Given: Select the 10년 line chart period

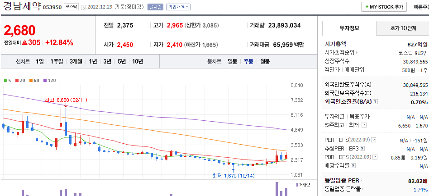Looking at the screenshot, I should coord(138,62).
